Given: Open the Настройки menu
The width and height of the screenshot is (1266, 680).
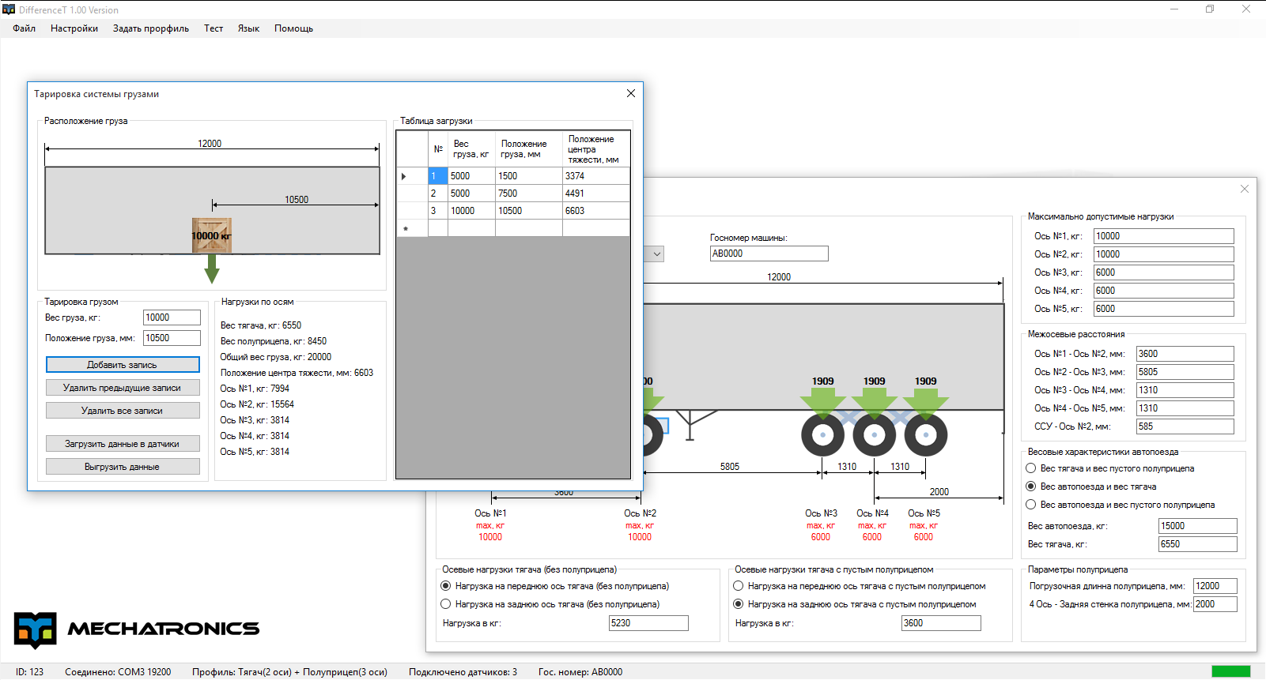Looking at the screenshot, I should pos(74,28).
